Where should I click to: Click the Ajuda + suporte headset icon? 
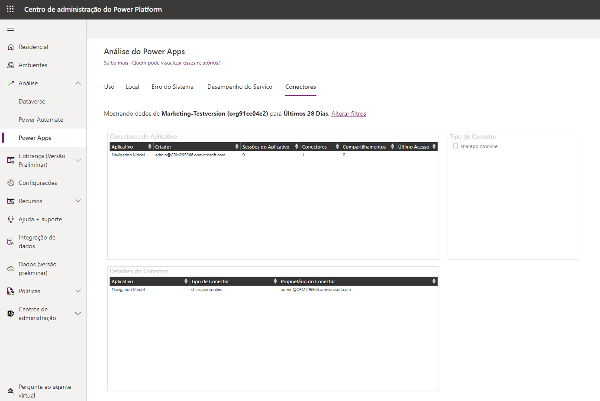(x=11, y=219)
